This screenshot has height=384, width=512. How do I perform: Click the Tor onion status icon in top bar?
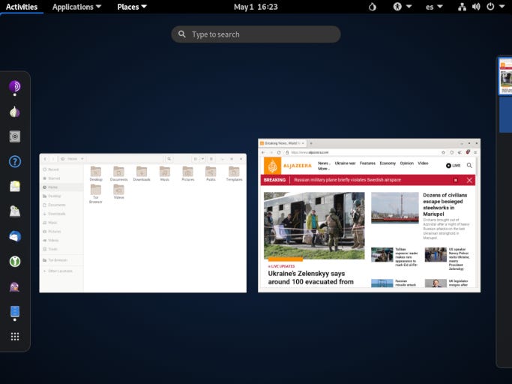(373, 7)
